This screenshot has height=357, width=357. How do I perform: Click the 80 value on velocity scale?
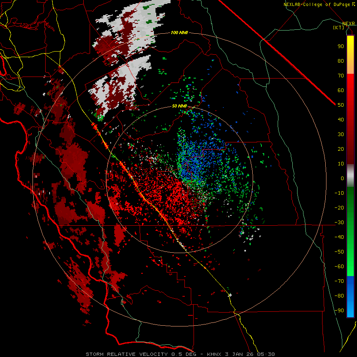[341, 61]
